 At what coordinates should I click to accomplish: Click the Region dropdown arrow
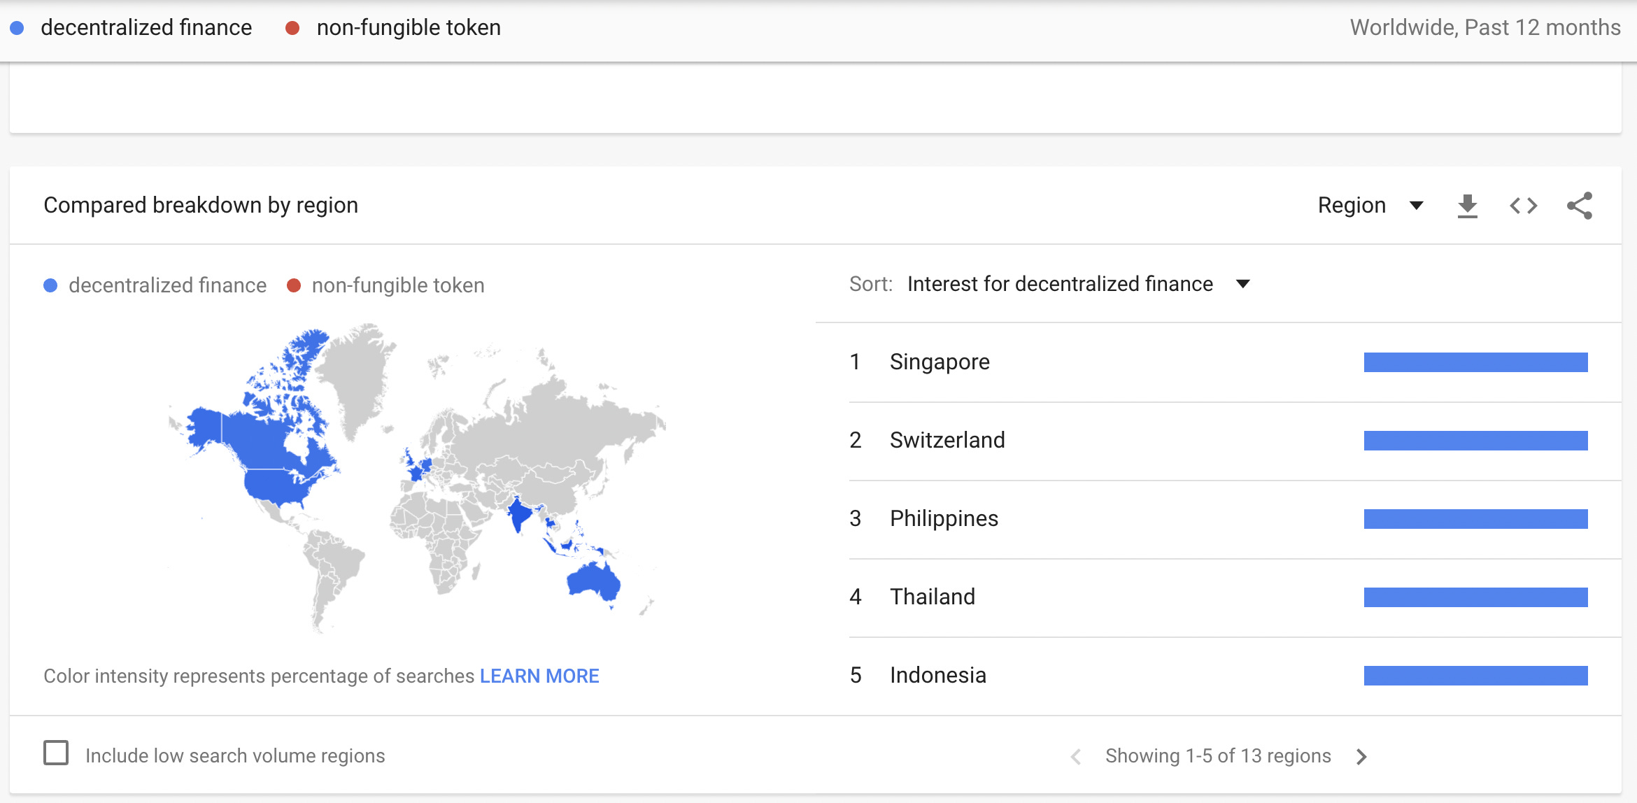pos(1417,206)
